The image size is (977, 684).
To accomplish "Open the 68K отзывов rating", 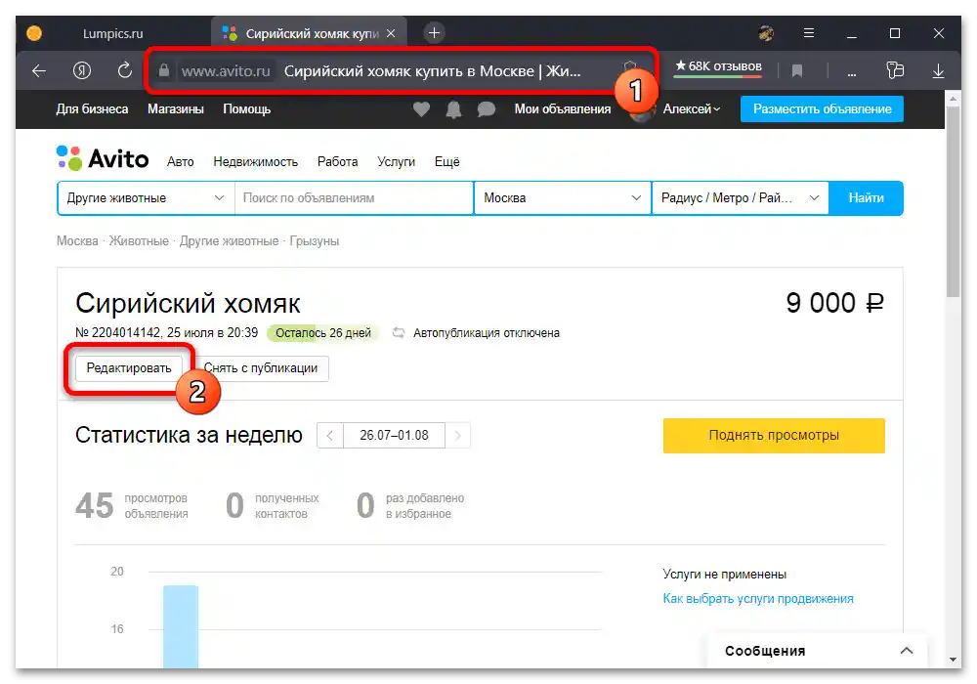I will tap(718, 66).
